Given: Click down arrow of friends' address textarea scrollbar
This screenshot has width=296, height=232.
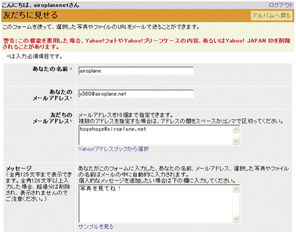Looking at the screenshot, I should point(236,141).
